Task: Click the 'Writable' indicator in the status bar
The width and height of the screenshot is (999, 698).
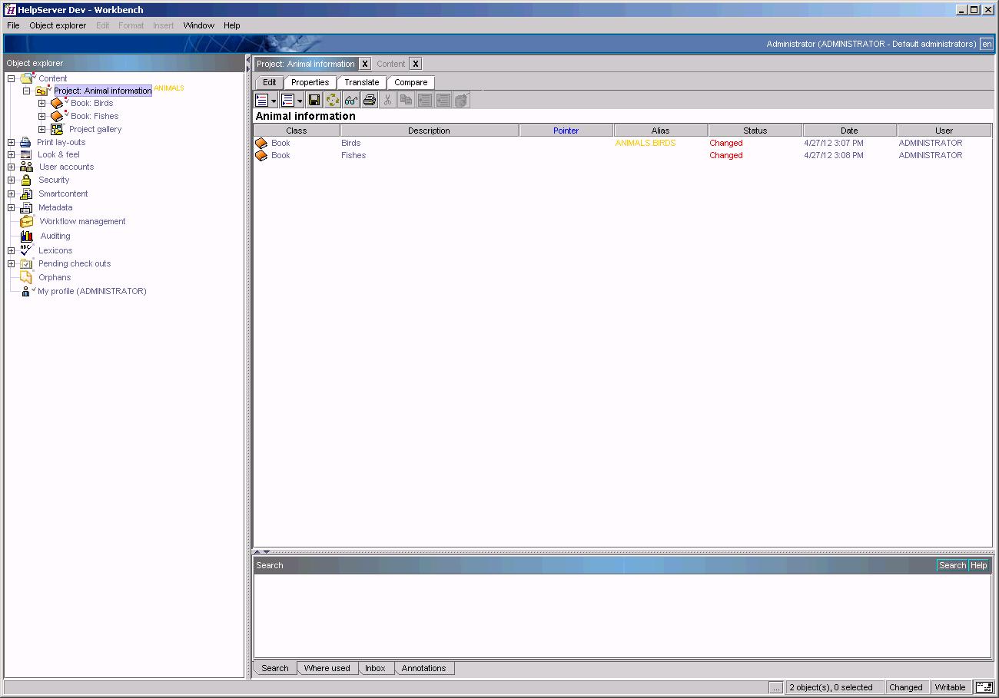Action: click(x=951, y=687)
